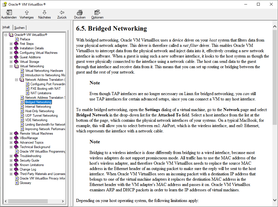
Task: Click the content pane vertical scrollbar thumb
Action: [x=275, y=77]
